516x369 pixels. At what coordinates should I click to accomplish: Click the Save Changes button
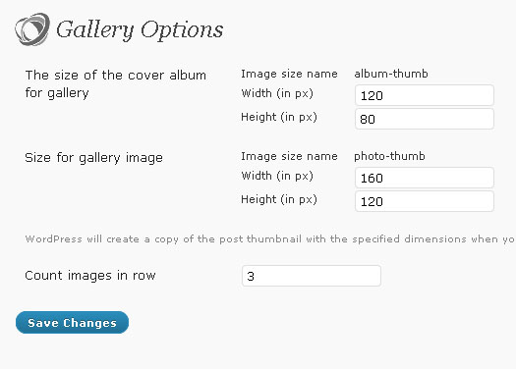pos(72,322)
